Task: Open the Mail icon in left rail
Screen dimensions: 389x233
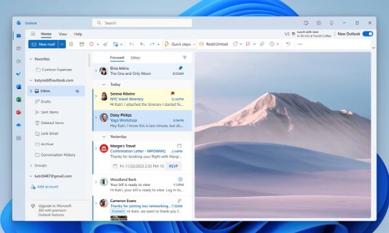Action: [19, 35]
